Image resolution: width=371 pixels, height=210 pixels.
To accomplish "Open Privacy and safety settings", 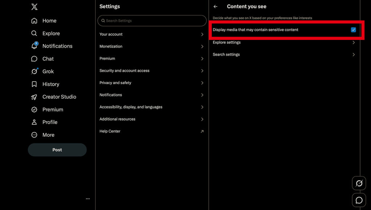I will tap(152, 83).
